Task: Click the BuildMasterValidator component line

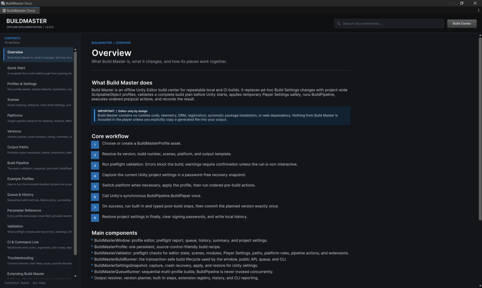Action: 221,253
